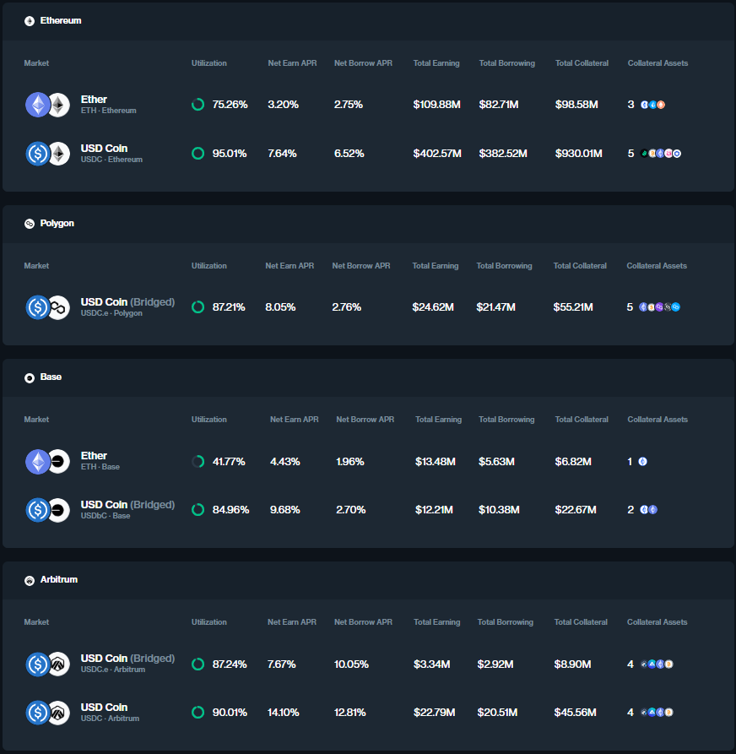
Task: Click the 10.05% net borrow APR value
Action: coord(351,664)
